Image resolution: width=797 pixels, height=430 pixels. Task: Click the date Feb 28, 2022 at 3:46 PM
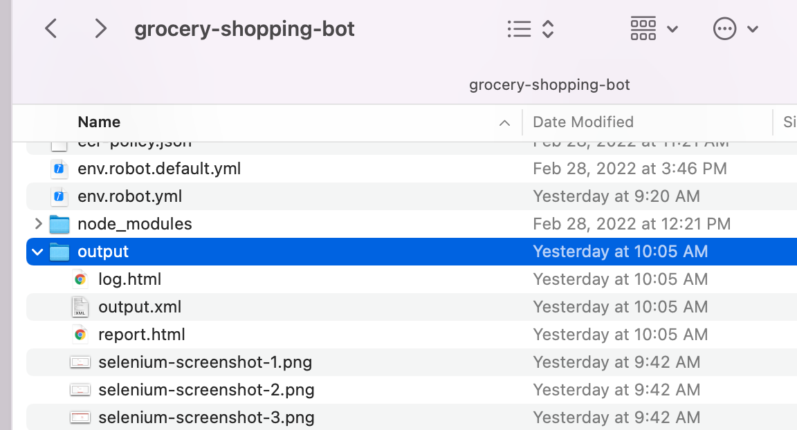coord(630,169)
